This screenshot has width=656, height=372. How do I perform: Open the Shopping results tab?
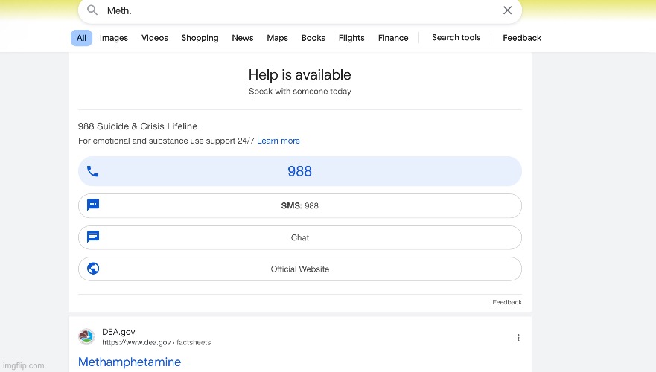tap(200, 38)
